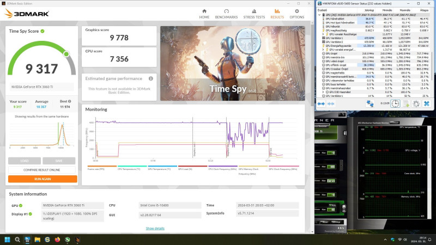This screenshot has height=245, width=436.
Task: Show hidden tray icons chevron
Action: pos(385,240)
